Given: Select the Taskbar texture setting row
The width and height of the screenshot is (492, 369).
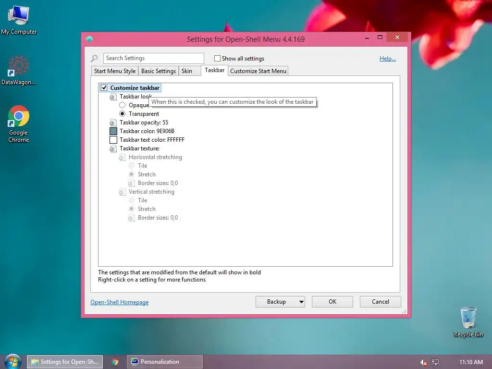Looking at the screenshot, I should (x=139, y=149).
